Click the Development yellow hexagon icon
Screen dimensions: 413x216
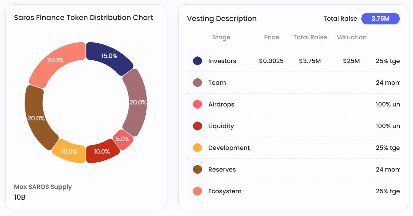(x=197, y=148)
